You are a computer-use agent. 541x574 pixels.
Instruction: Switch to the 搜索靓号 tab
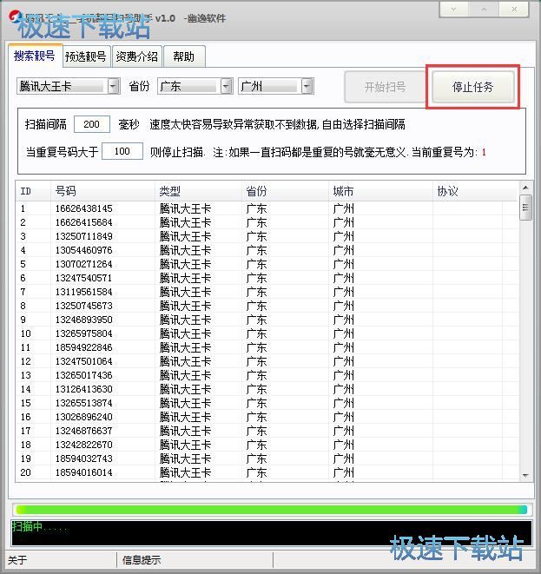[x=35, y=56]
